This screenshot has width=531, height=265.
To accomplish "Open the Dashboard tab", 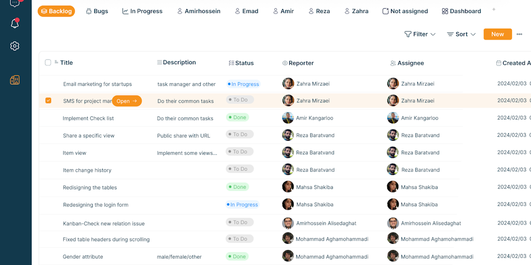I will tap(461, 11).
